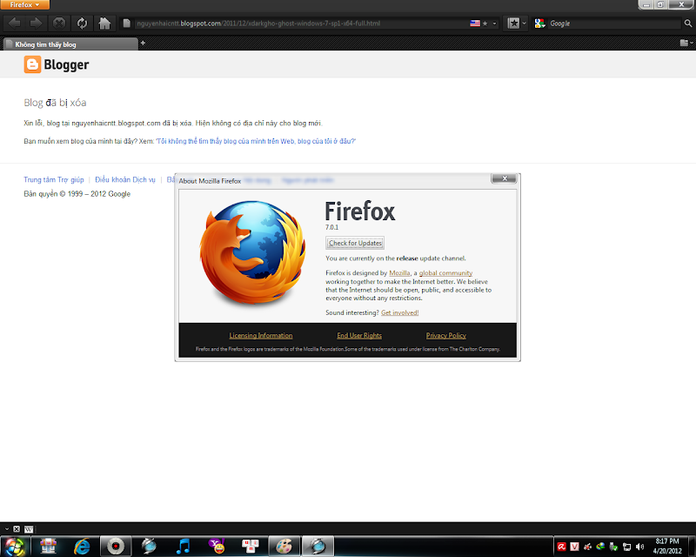Go forward with the Forward arrow

tap(36, 23)
